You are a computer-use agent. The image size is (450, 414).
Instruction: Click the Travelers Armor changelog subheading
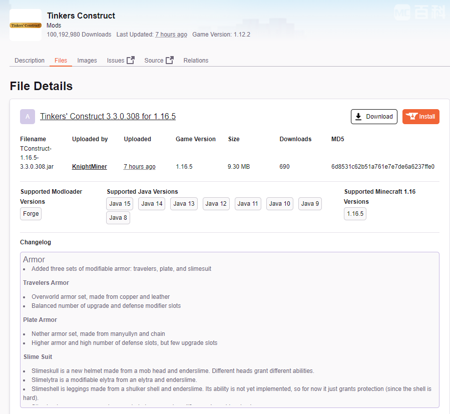point(46,283)
